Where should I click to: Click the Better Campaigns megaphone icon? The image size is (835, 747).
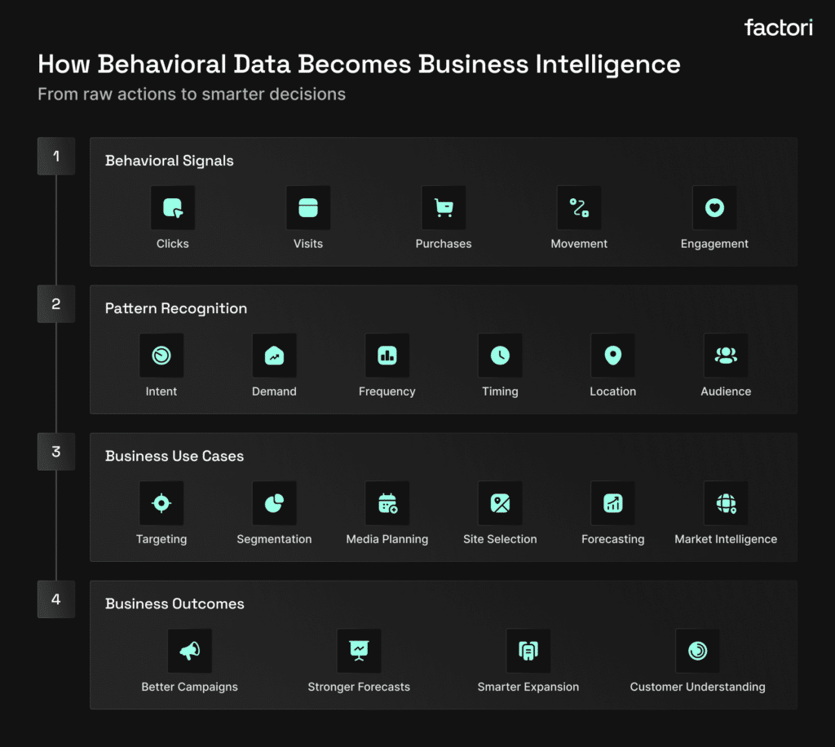coord(189,651)
